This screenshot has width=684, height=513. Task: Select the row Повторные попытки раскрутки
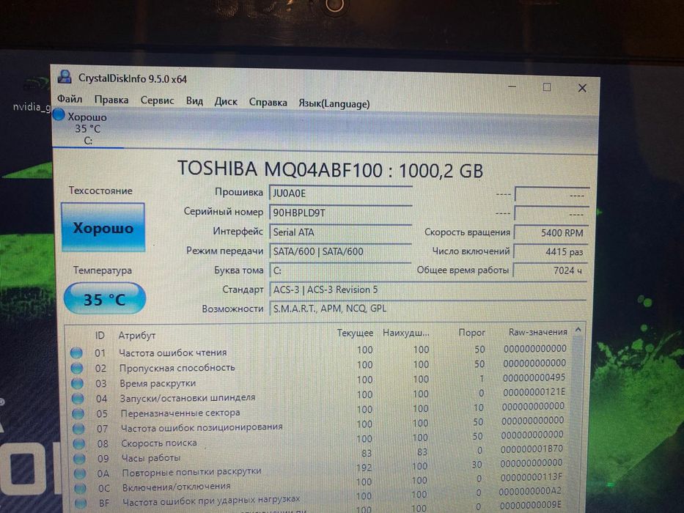tap(320, 470)
